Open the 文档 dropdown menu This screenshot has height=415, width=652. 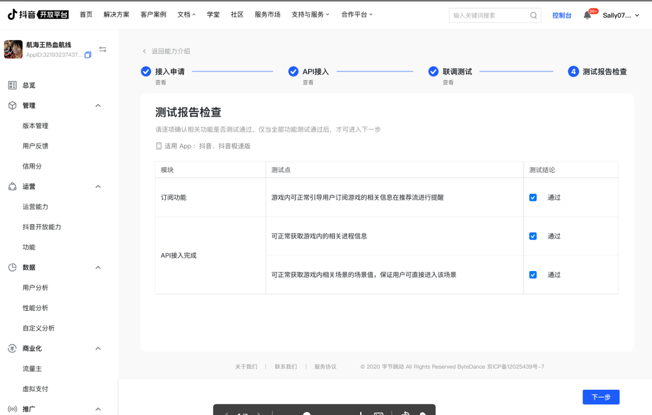[186, 15]
